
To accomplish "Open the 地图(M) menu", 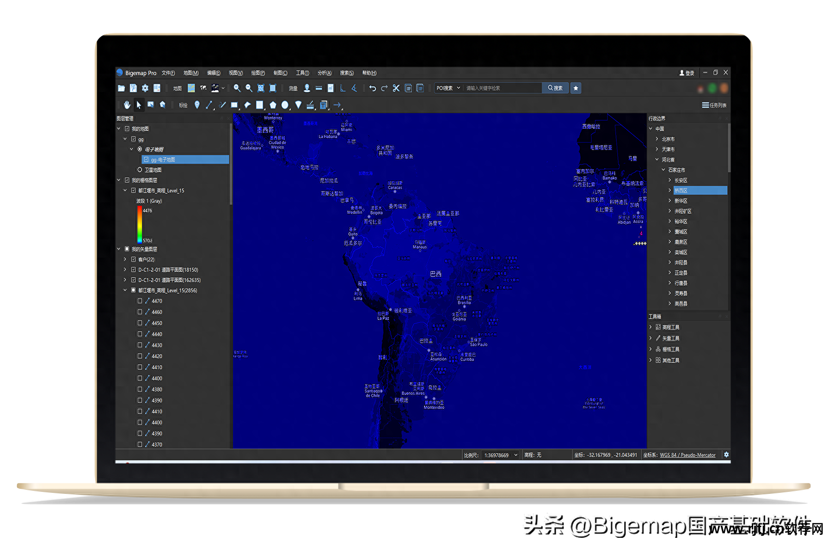I will [191, 73].
